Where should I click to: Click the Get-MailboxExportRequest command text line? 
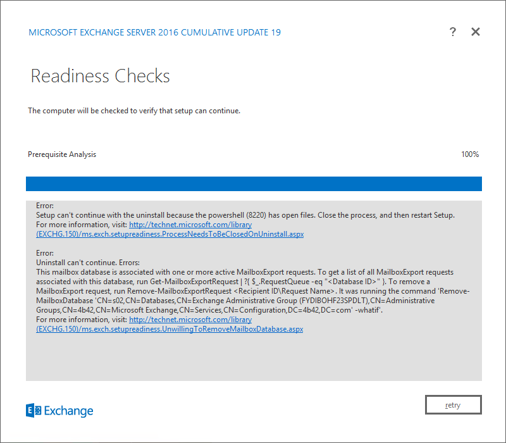pos(233,282)
